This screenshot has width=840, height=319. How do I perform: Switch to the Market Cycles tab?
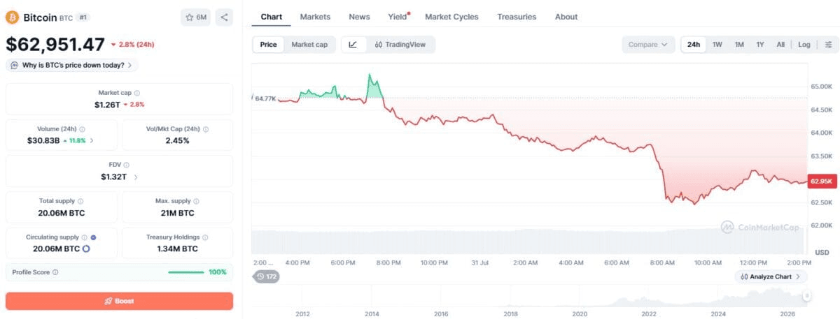click(x=451, y=17)
